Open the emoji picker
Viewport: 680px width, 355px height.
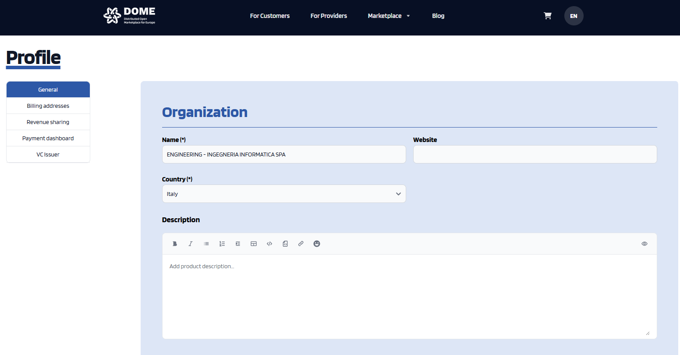[x=317, y=244]
